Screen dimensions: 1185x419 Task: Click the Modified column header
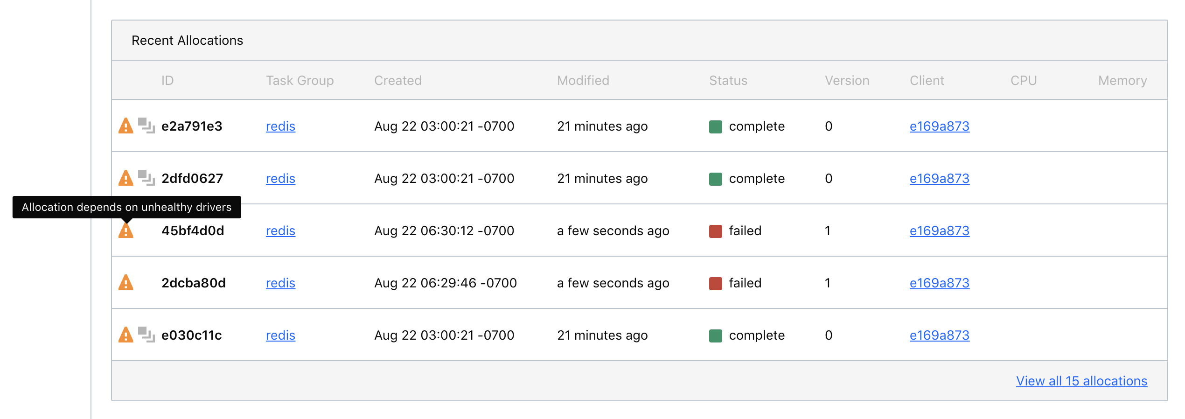pyautogui.click(x=583, y=81)
